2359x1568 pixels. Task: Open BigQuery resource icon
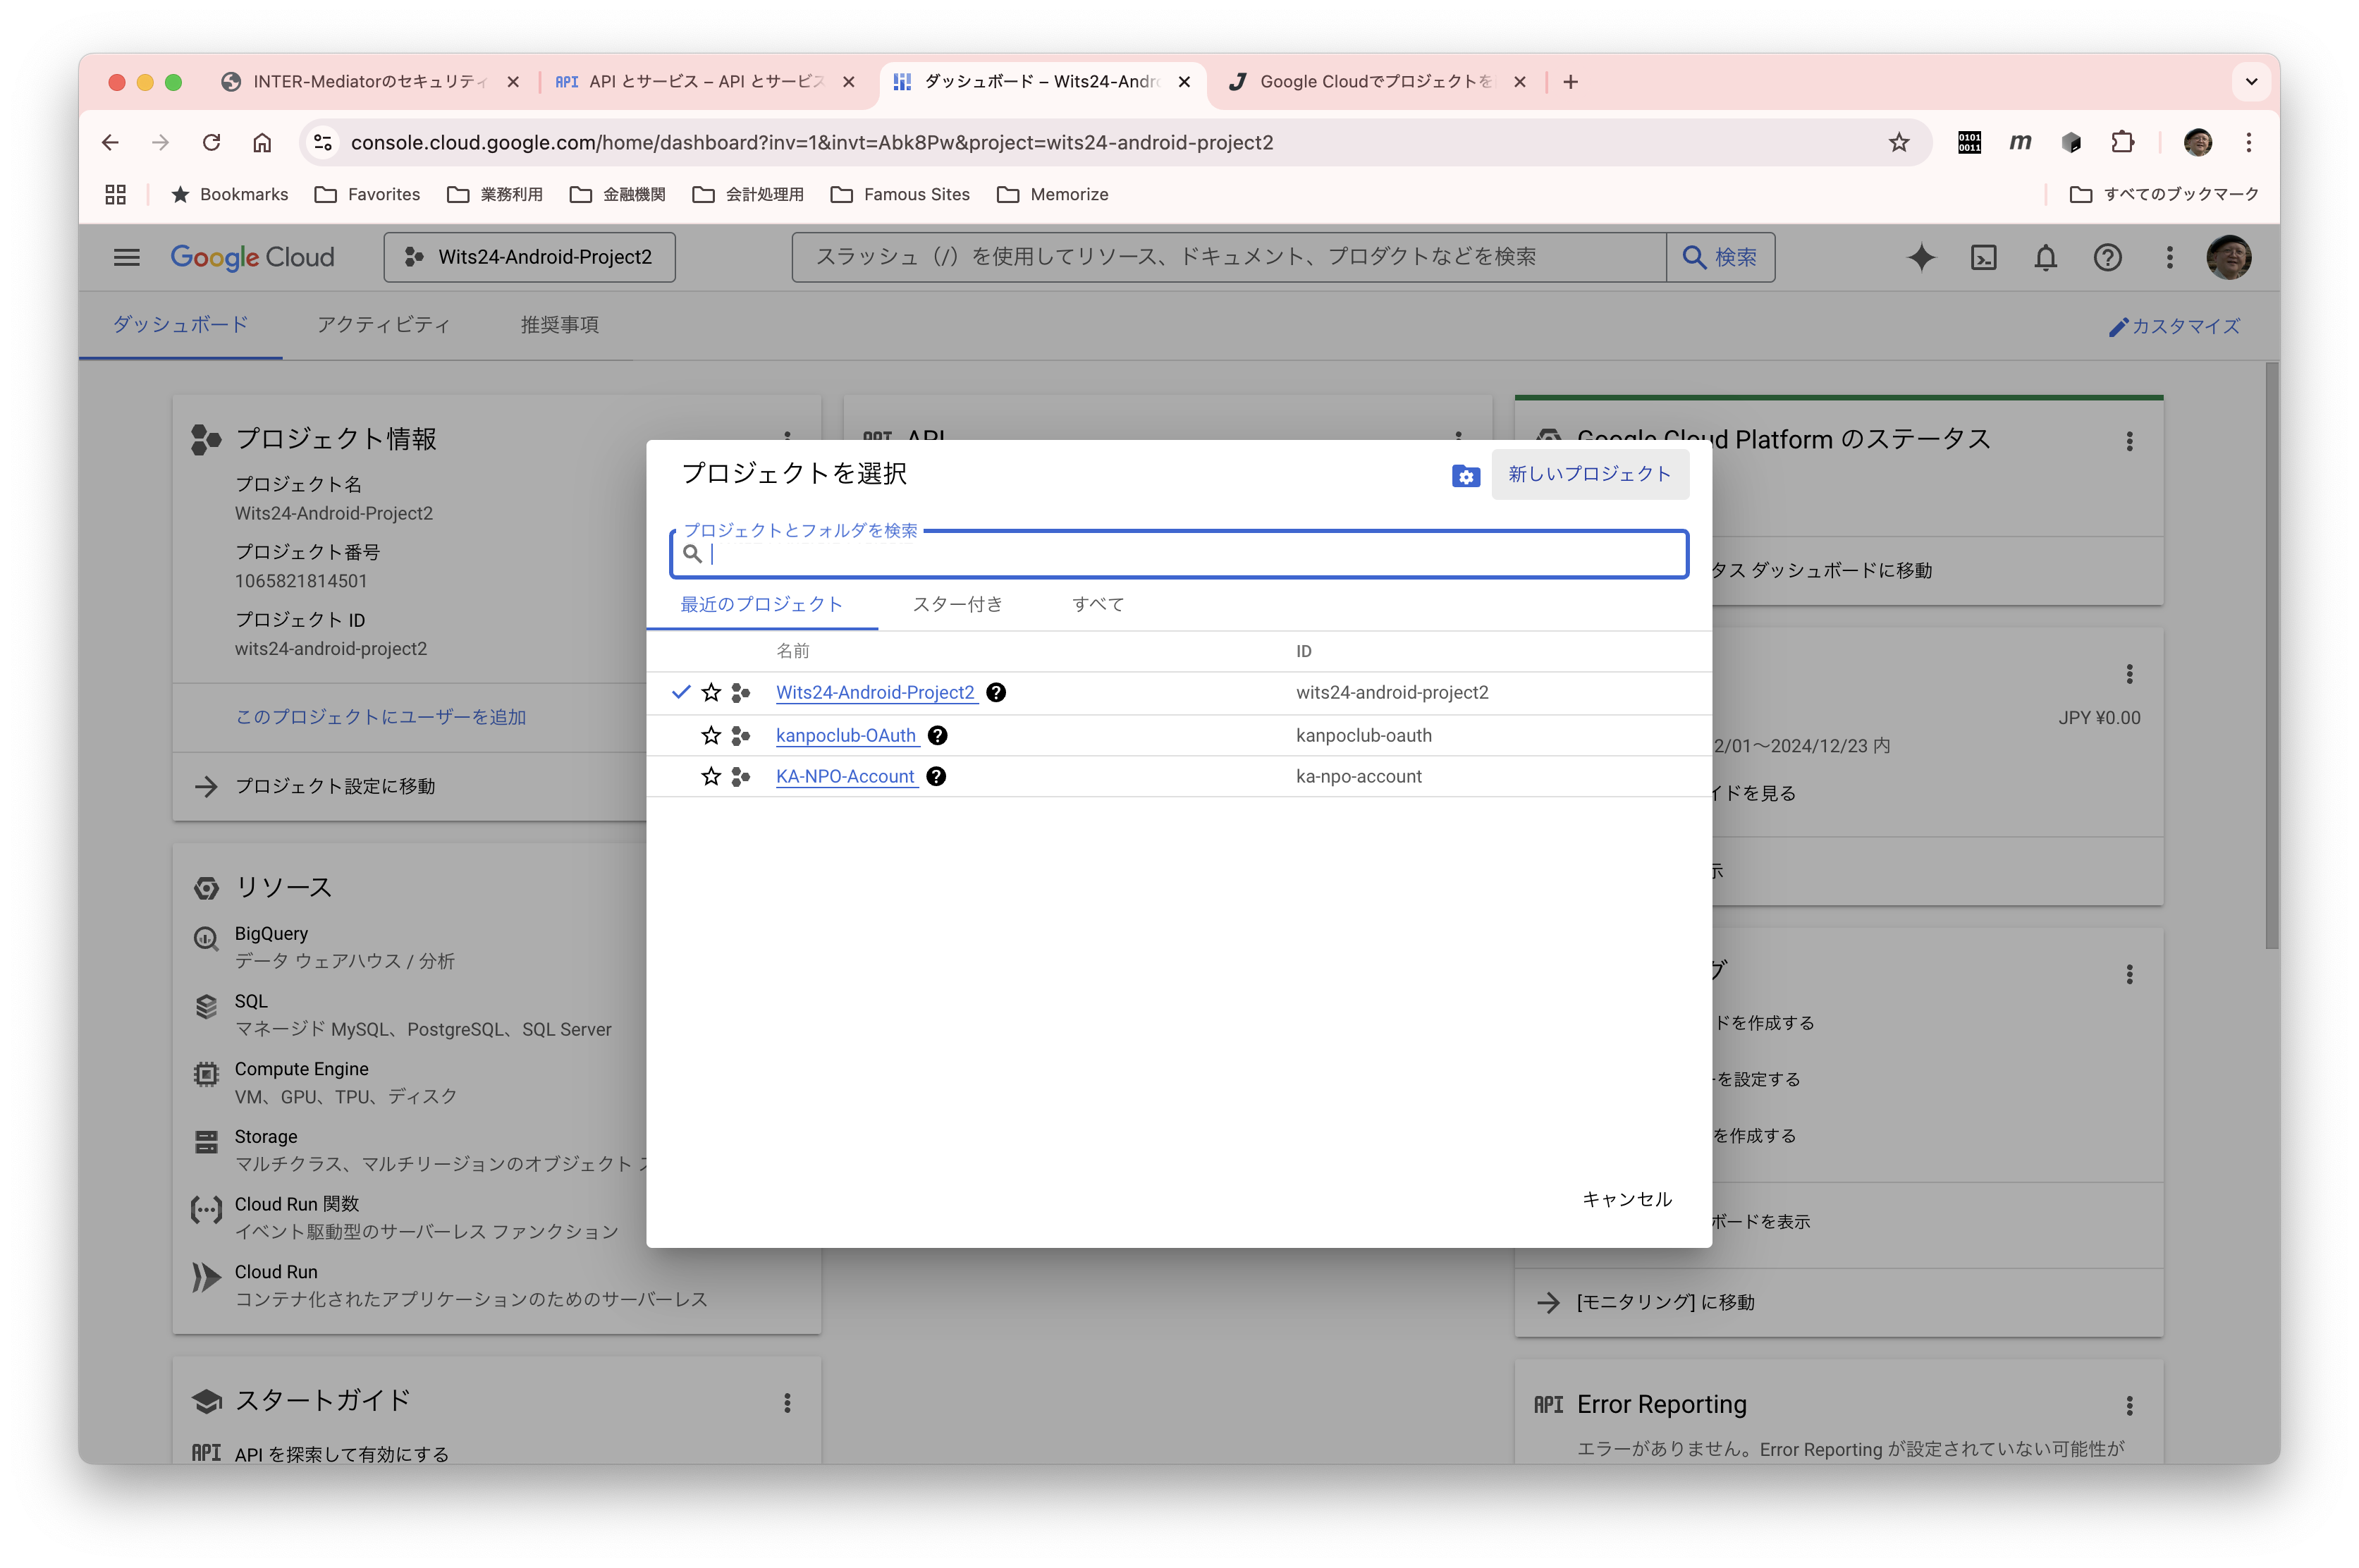[206, 938]
